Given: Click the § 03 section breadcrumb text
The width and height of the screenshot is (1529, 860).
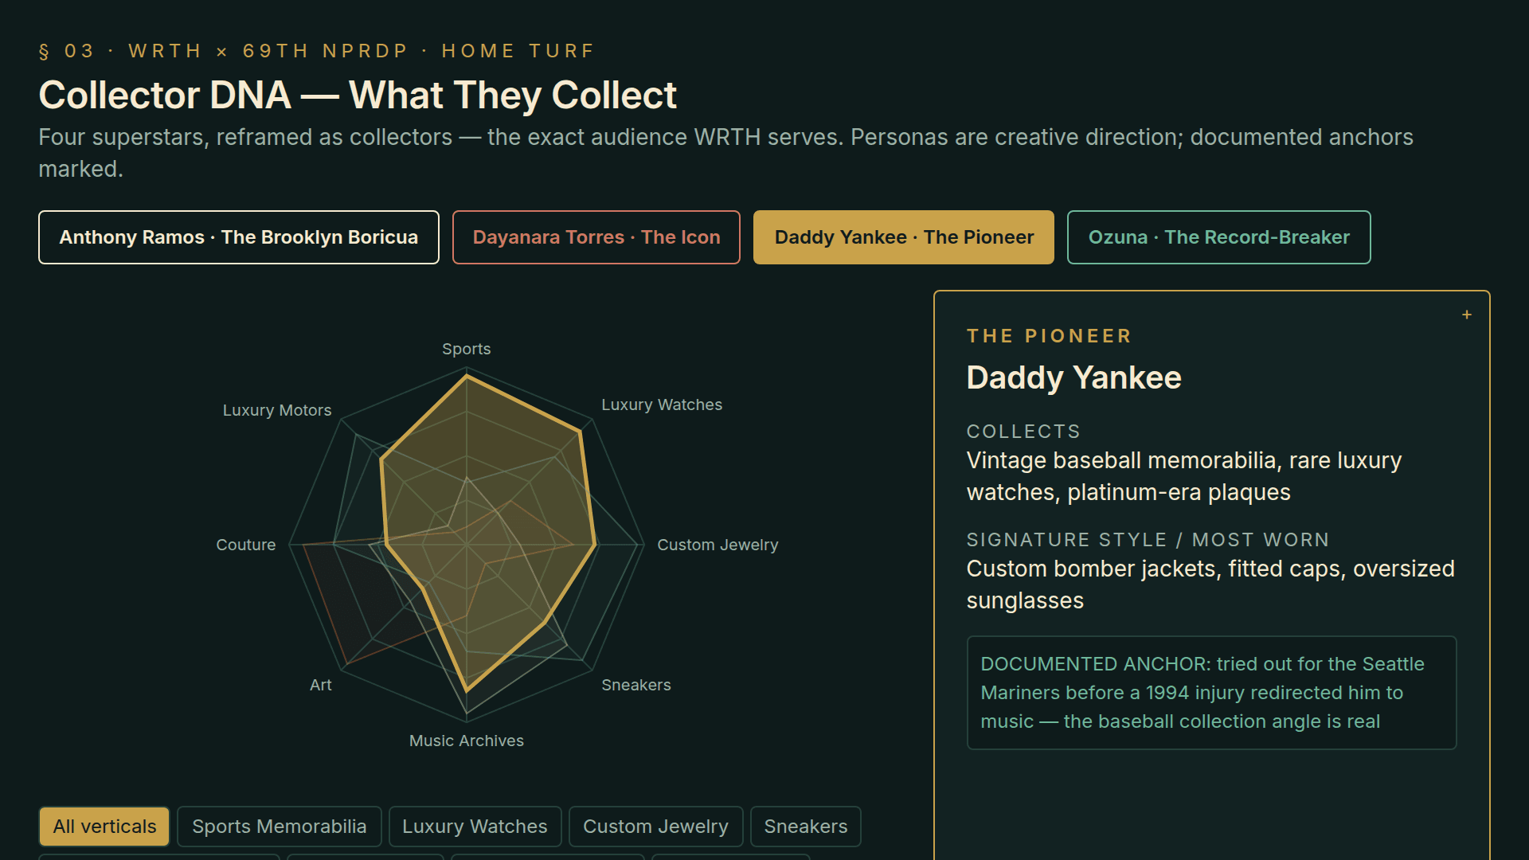Looking at the screenshot, I should [x=316, y=51].
